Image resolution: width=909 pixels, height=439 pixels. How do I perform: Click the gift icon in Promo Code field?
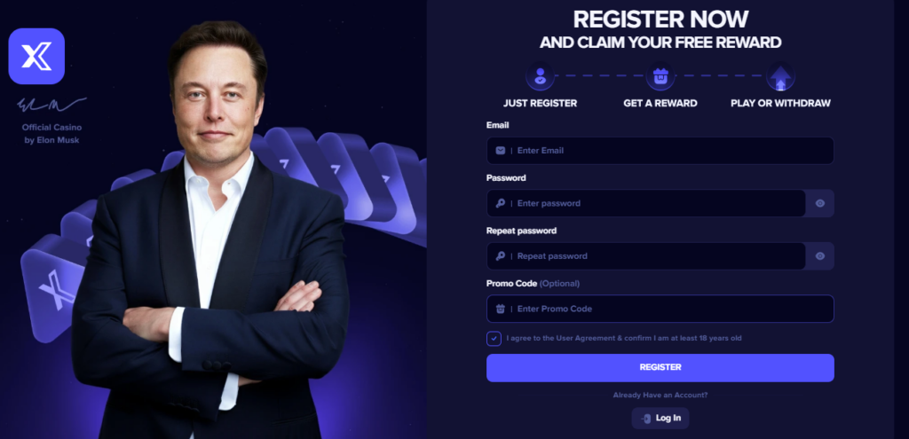[501, 309]
